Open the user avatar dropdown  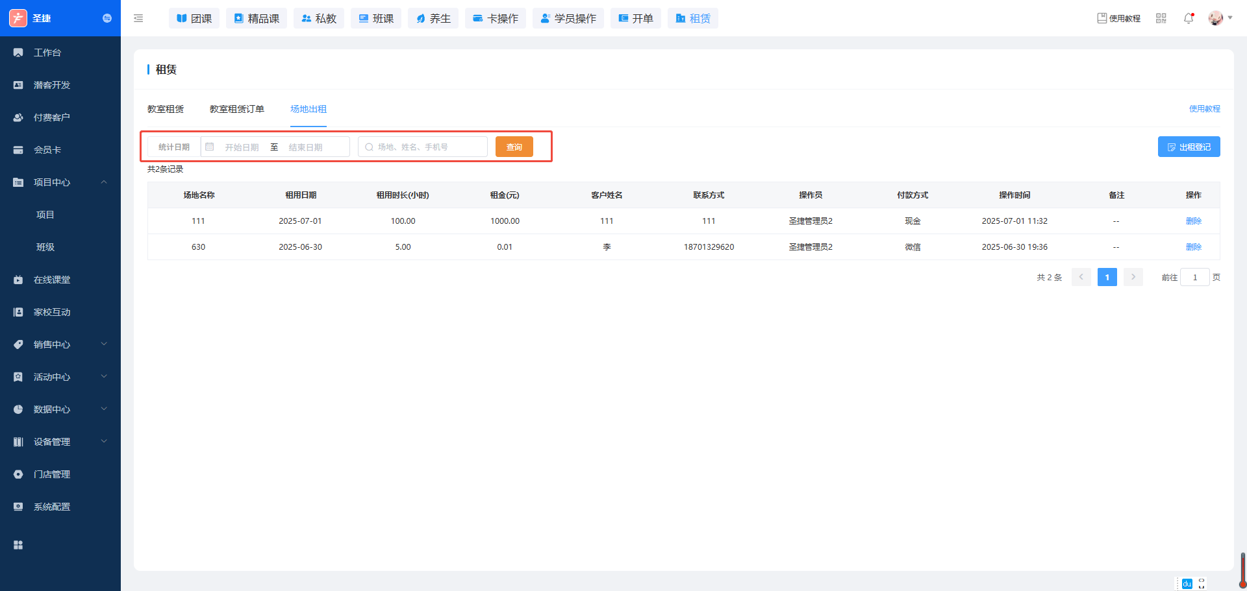[x=1220, y=18]
